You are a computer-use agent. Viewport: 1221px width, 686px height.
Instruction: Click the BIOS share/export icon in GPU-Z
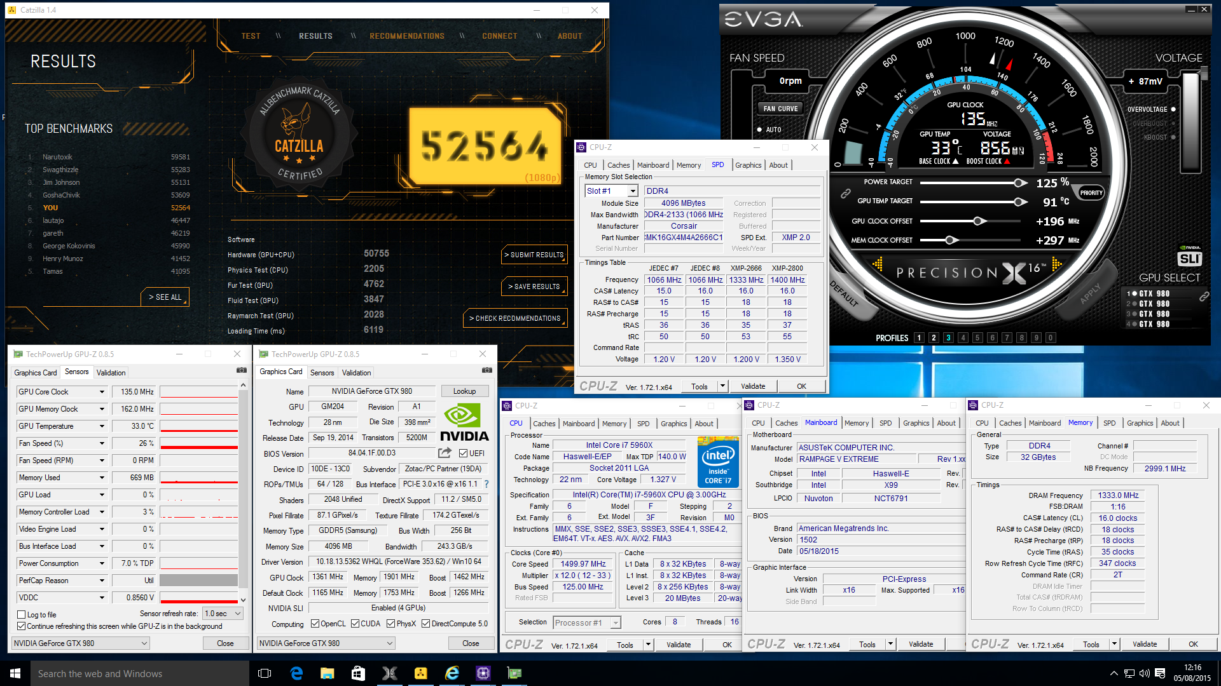(x=445, y=453)
